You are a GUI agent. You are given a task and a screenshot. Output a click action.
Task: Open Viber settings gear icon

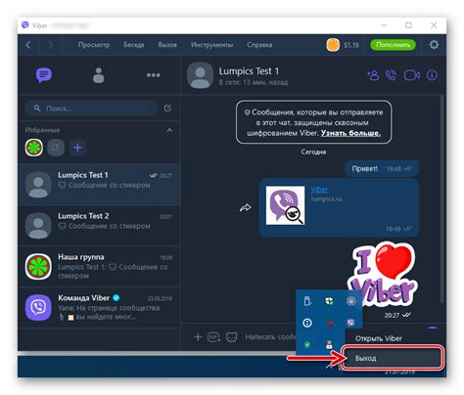click(434, 45)
